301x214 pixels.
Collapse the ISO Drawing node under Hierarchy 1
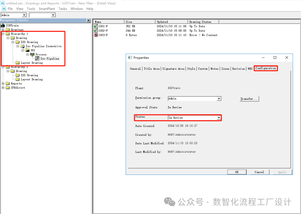click(13, 42)
